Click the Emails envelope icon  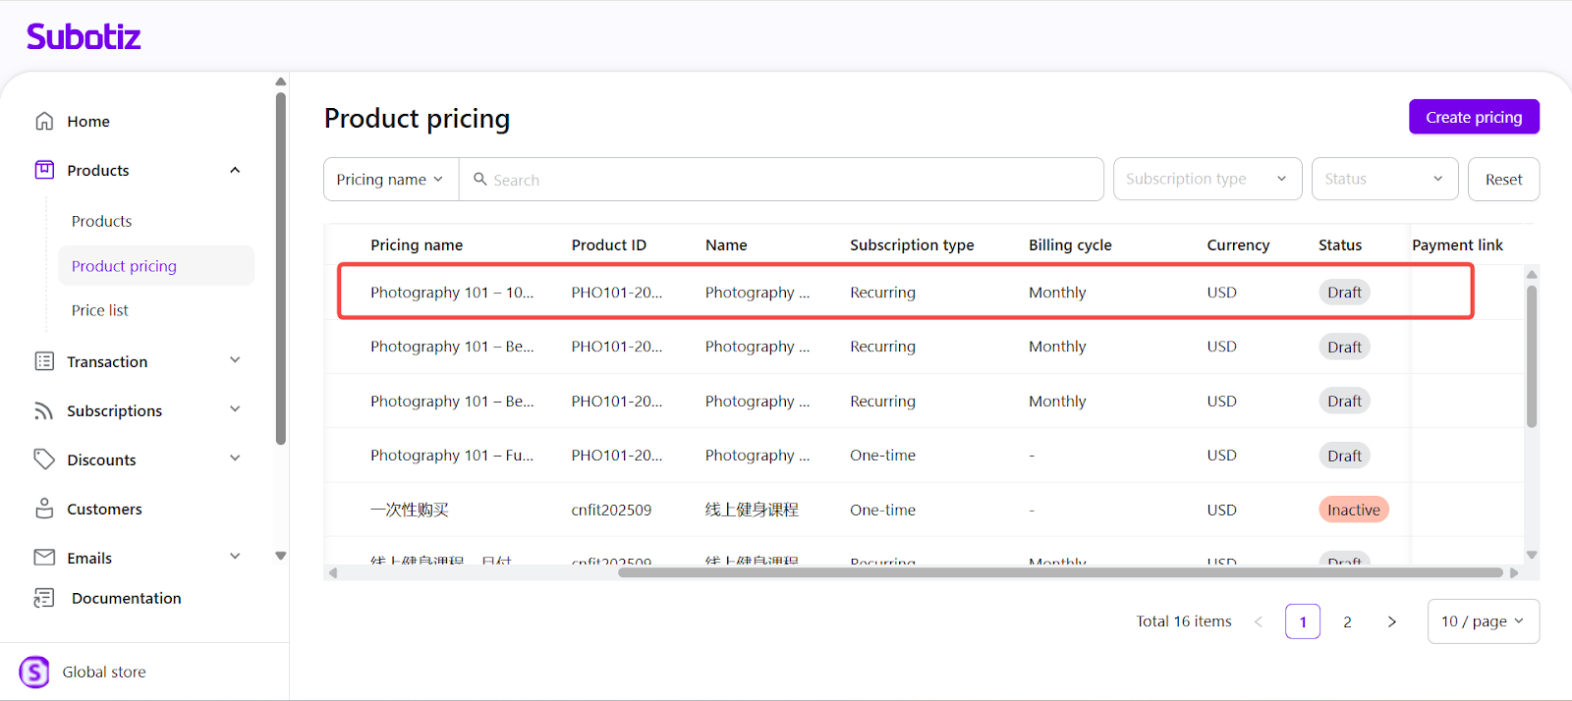pyautogui.click(x=44, y=558)
